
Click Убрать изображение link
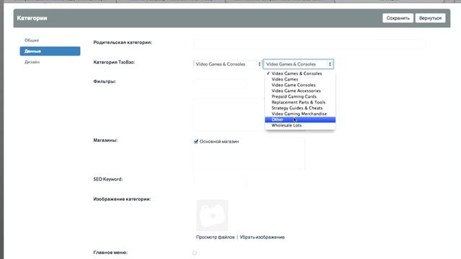pyautogui.click(x=262, y=237)
